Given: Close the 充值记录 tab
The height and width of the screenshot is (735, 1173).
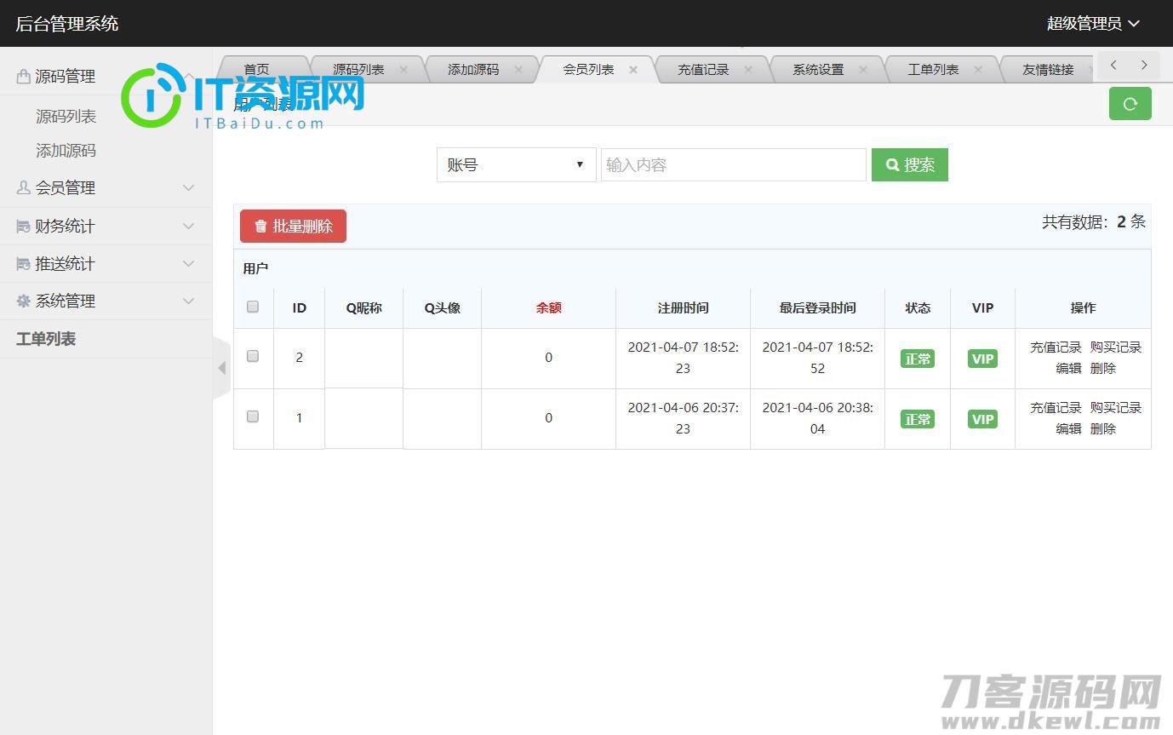Looking at the screenshot, I should pos(748,70).
